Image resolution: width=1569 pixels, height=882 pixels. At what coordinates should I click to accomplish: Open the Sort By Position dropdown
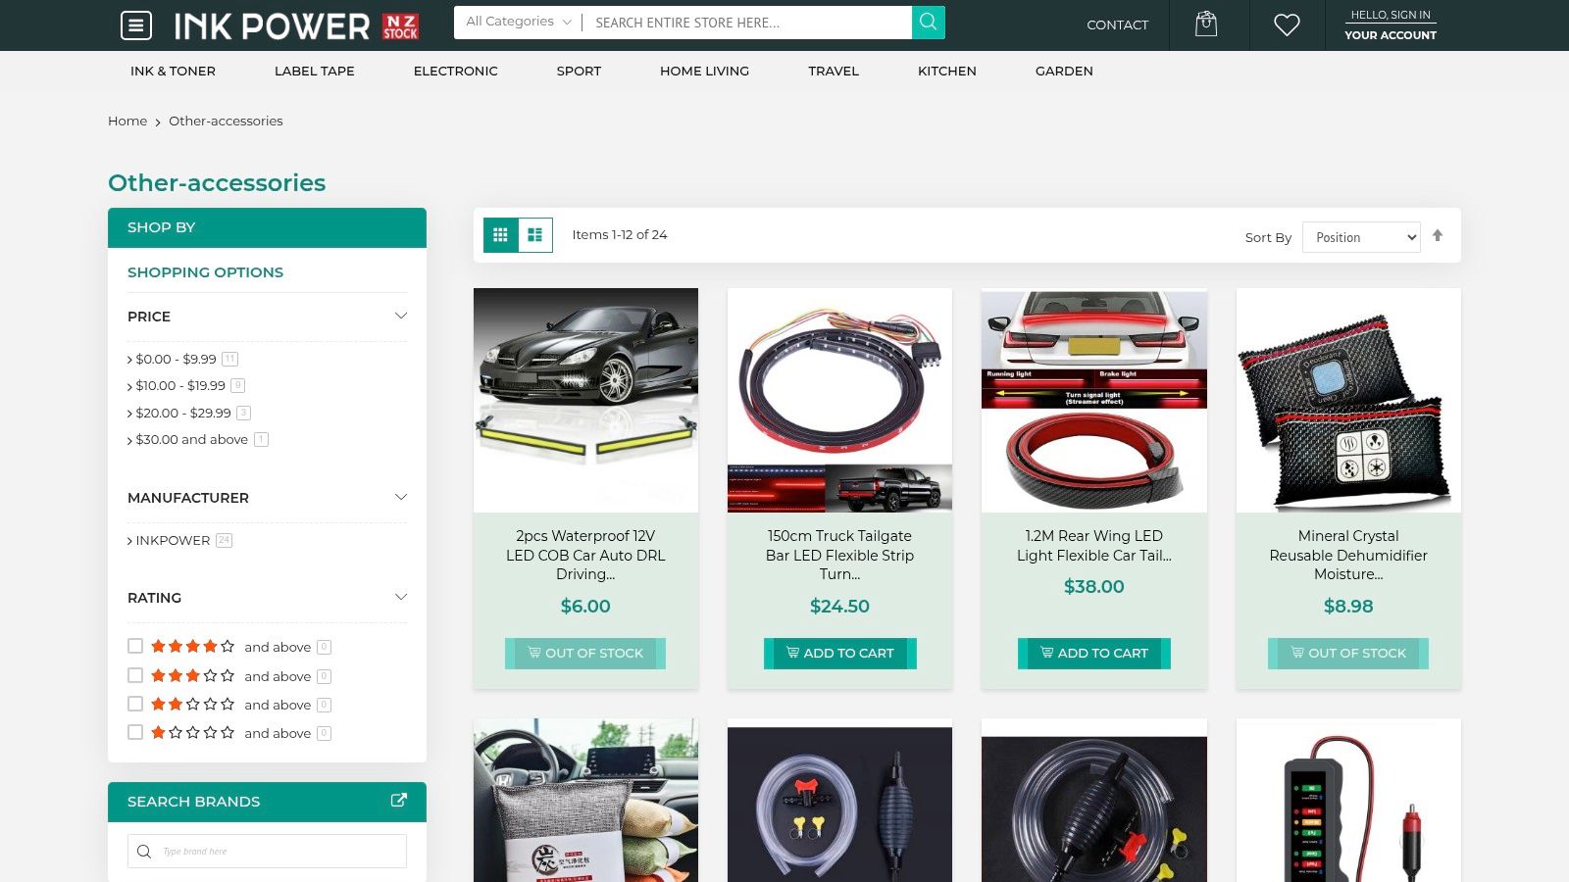click(x=1361, y=237)
